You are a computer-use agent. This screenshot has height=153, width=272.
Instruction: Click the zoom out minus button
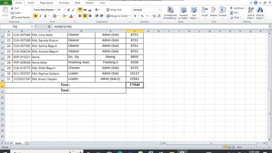point(245,147)
